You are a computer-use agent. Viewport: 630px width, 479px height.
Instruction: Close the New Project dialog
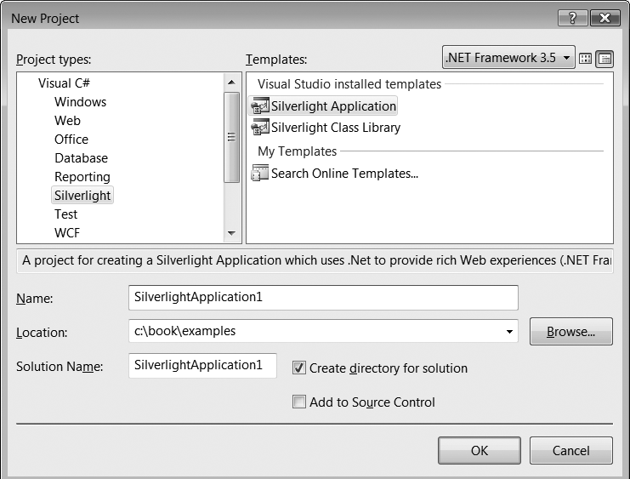[604, 18]
